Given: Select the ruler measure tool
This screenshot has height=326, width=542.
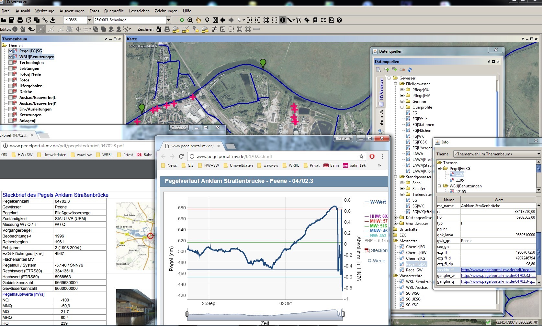Looking at the screenshot, I should pyautogui.click(x=289, y=20).
